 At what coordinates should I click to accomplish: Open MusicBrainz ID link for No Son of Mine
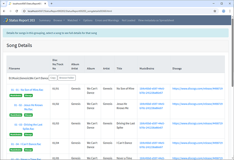152,91
